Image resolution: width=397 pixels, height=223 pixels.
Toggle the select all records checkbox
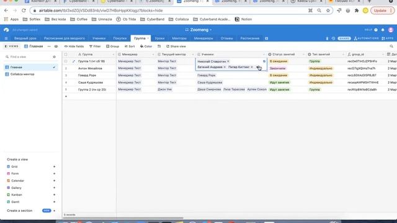pyautogui.click(x=66, y=55)
